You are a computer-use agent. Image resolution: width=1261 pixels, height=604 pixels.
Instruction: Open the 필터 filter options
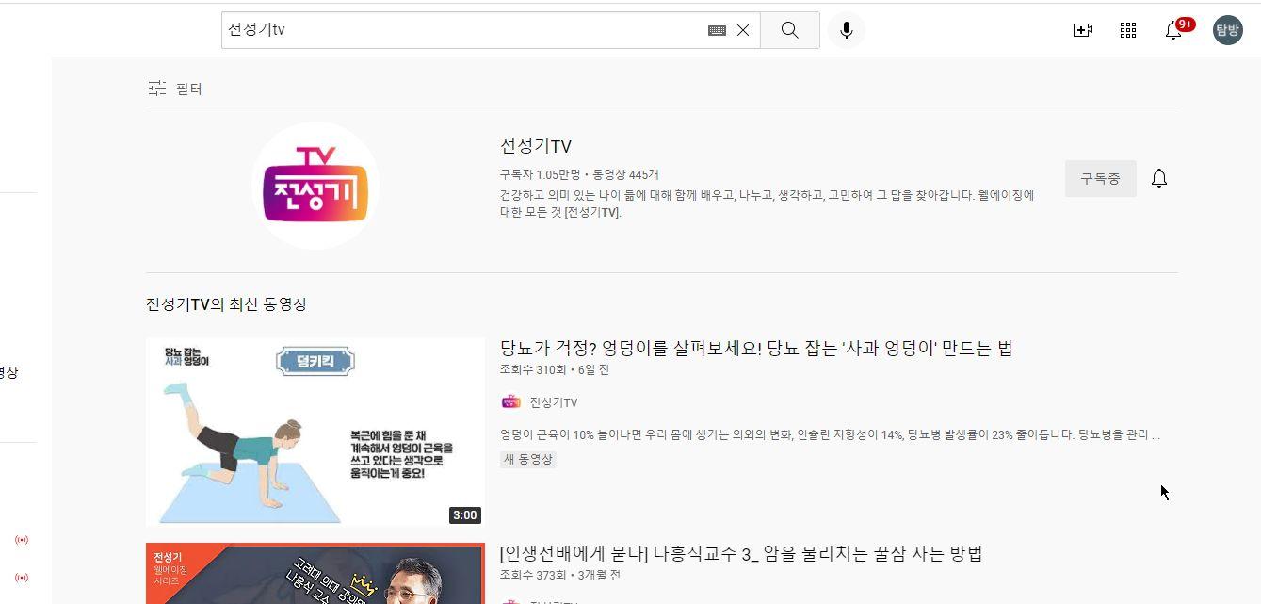tap(175, 89)
